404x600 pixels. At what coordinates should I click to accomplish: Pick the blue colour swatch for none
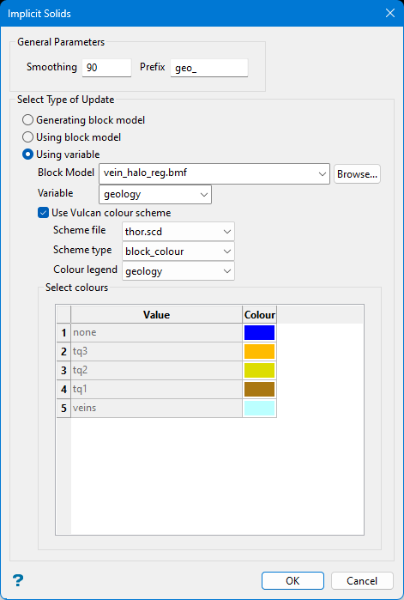tap(259, 332)
